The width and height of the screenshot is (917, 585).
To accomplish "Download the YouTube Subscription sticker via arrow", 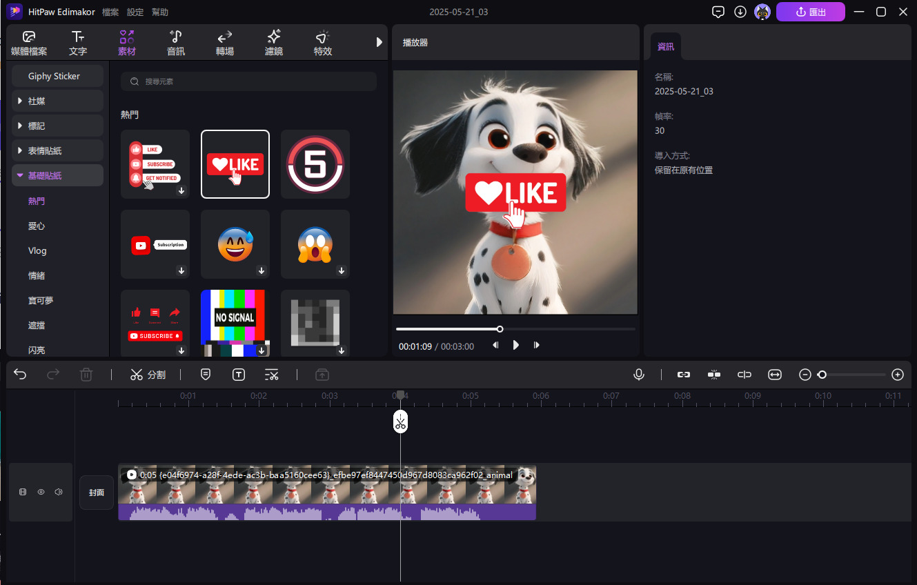I will tap(181, 271).
